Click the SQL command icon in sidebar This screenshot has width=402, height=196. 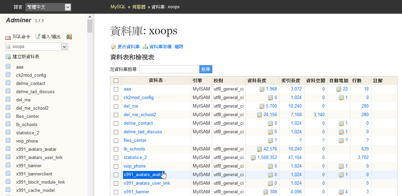(8, 37)
